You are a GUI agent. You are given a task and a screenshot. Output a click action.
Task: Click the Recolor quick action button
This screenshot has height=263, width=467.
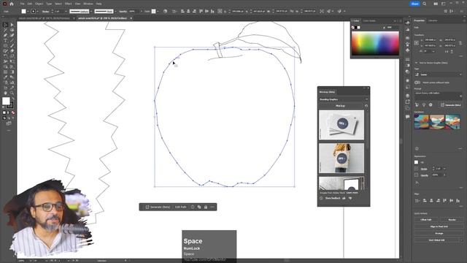pos(452,220)
